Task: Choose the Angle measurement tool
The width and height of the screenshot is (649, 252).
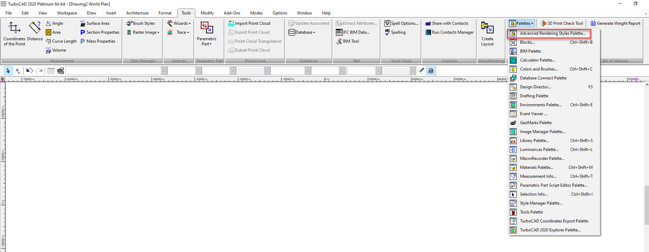Action: click(x=54, y=23)
